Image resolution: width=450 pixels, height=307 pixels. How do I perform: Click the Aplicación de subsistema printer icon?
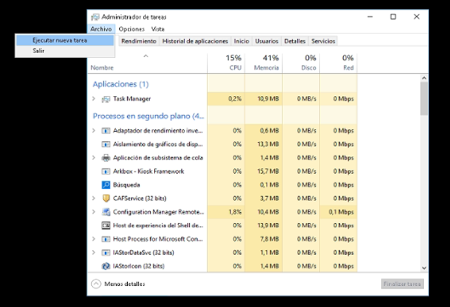[x=106, y=157]
